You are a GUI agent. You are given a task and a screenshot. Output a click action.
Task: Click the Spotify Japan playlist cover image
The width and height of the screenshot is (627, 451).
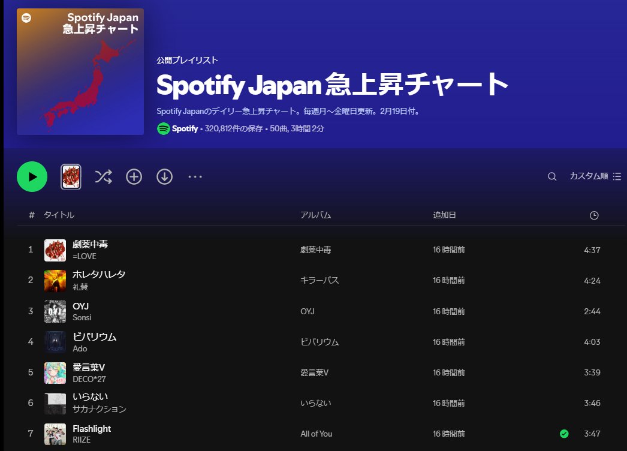[80, 71]
